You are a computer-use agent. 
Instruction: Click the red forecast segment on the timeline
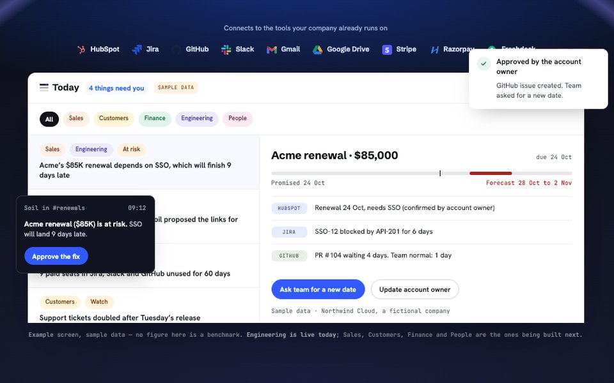(x=491, y=173)
